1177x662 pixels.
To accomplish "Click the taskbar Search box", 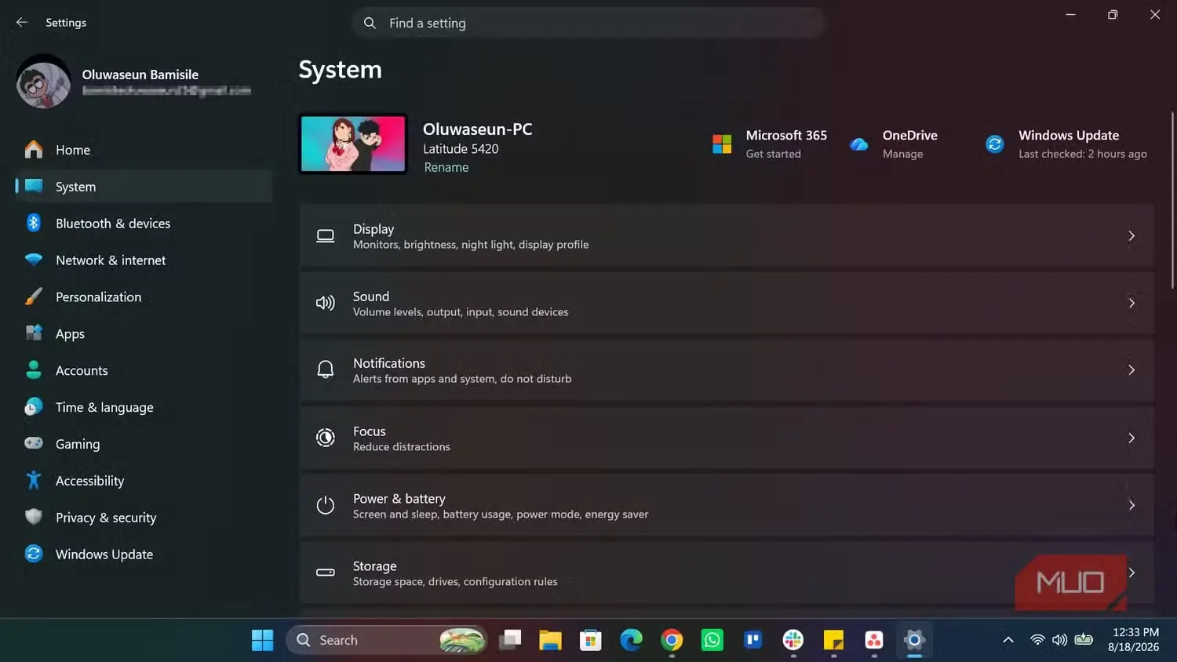I will click(387, 640).
